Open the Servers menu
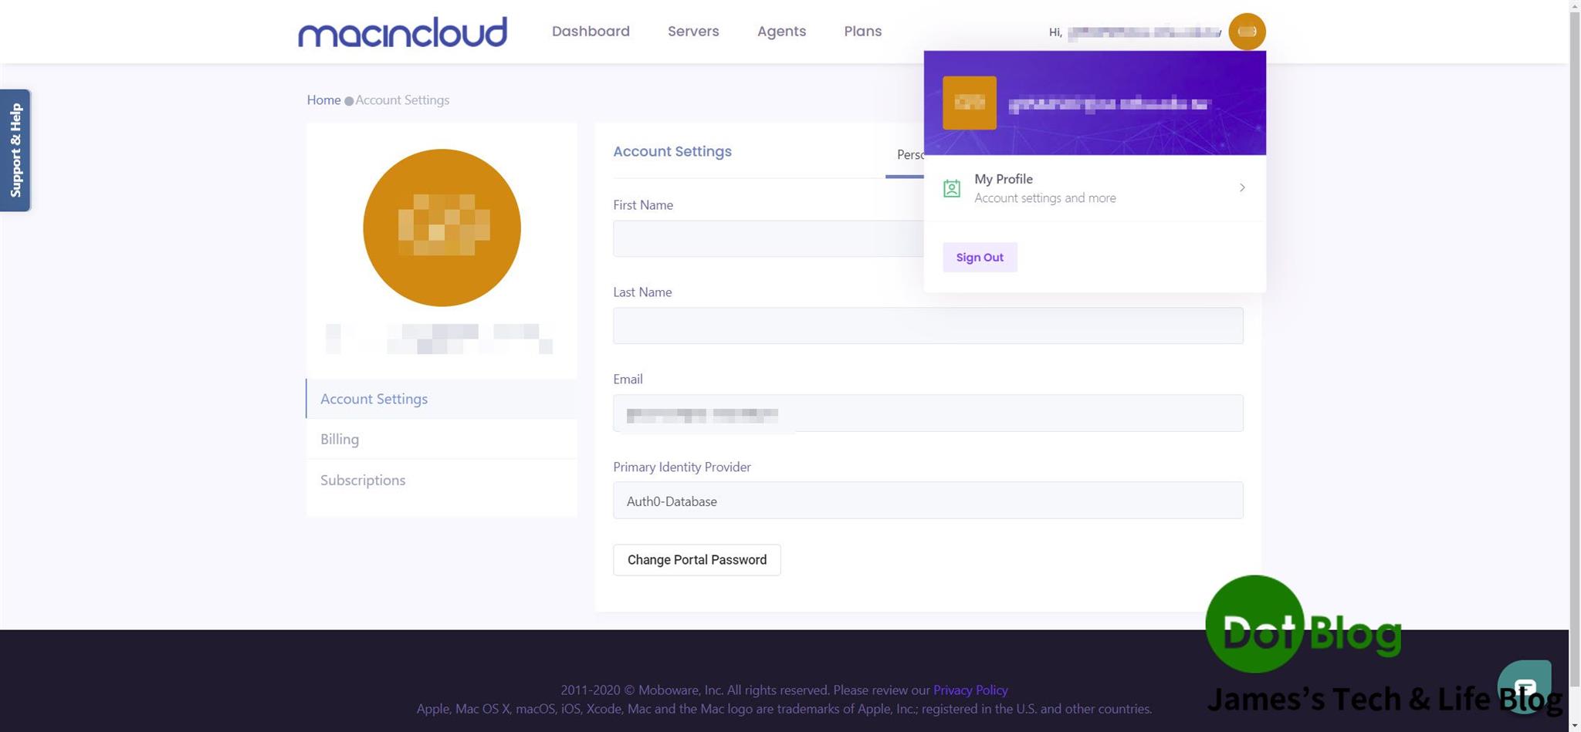Screen dimensions: 1581x732 point(692,31)
